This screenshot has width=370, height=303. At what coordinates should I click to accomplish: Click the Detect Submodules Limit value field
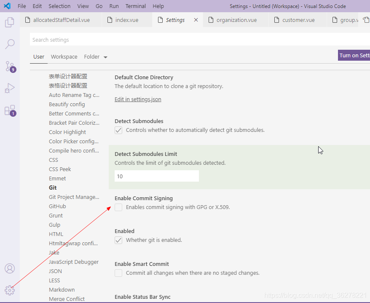pyautogui.click(x=157, y=176)
